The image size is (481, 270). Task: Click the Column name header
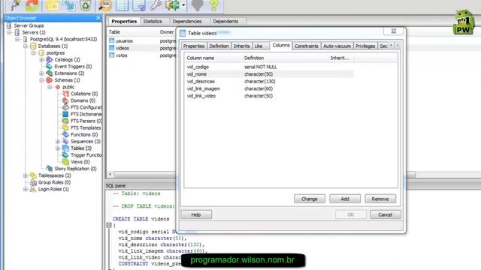pos(201,58)
